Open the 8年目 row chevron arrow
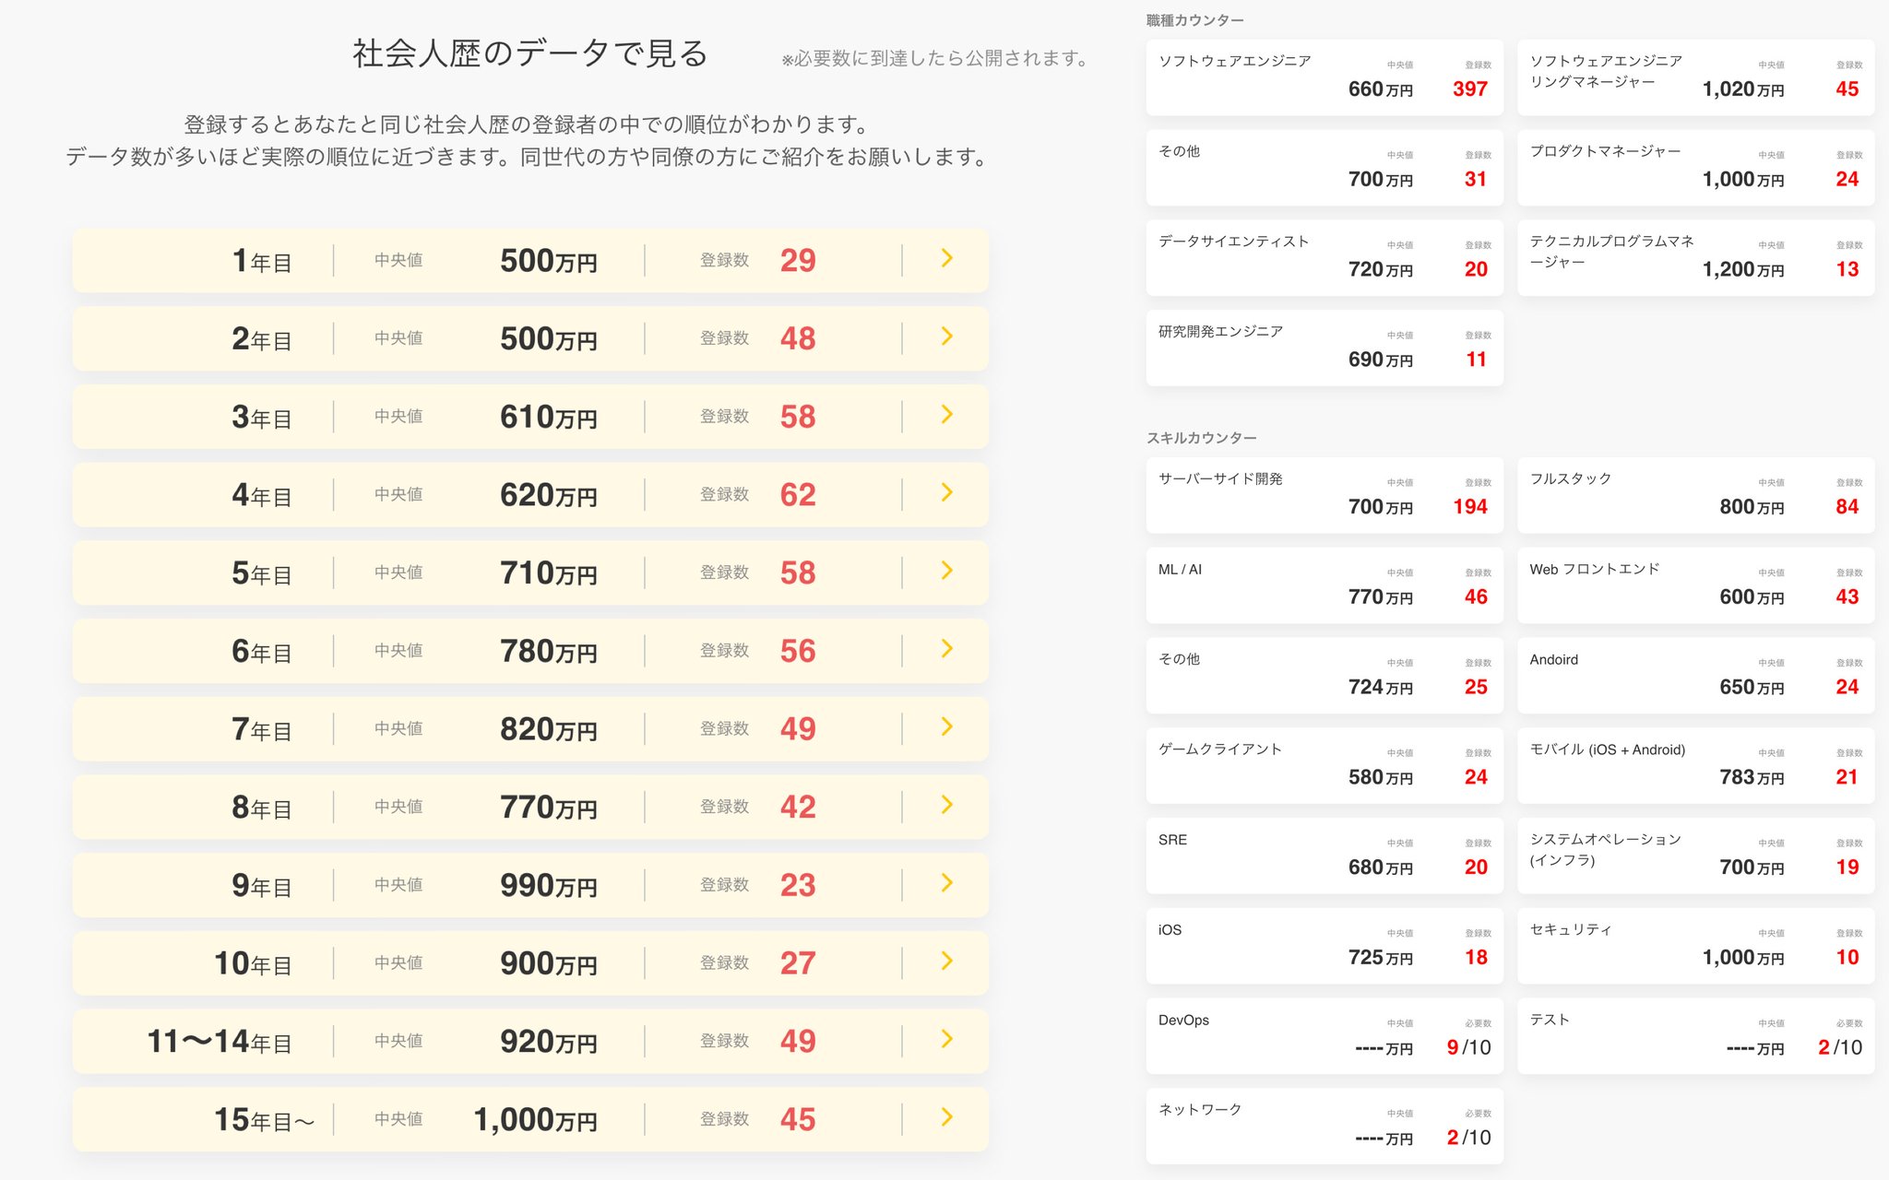Image resolution: width=1889 pixels, height=1180 pixels. (x=946, y=806)
